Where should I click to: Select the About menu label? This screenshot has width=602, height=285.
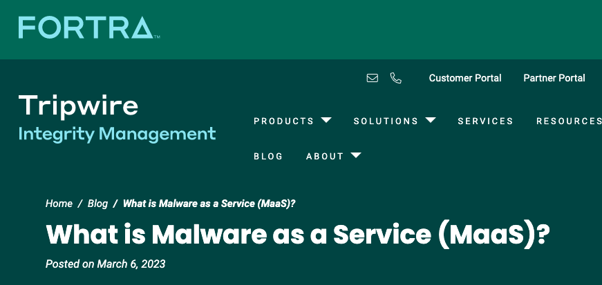(325, 156)
